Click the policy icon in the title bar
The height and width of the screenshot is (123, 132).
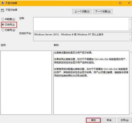[3, 3]
